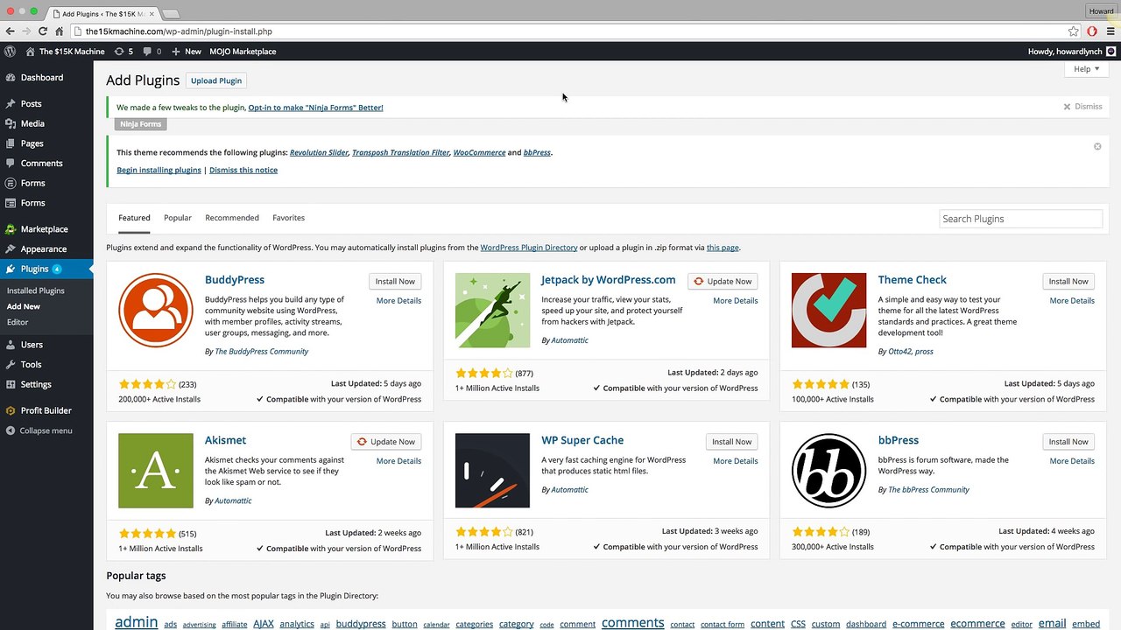Open Profit Builder in the sidebar
Image resolution: width=1121 pixels, height=630 pixels.
click(46, 410)
